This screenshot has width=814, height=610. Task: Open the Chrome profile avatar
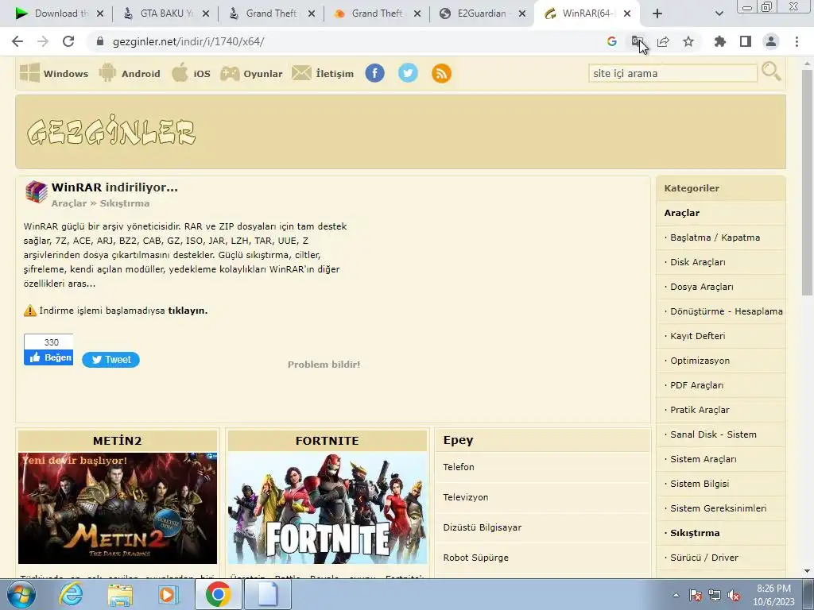tap(771, 41)
